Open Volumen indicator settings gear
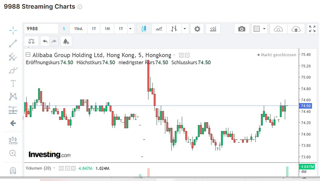The width and height of the screenshot is (320, 181). [x=67, y=168]
